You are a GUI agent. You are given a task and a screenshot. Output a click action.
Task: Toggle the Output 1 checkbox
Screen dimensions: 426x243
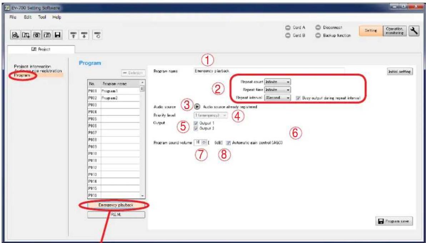pyautogui.click(x=196, y=123)
